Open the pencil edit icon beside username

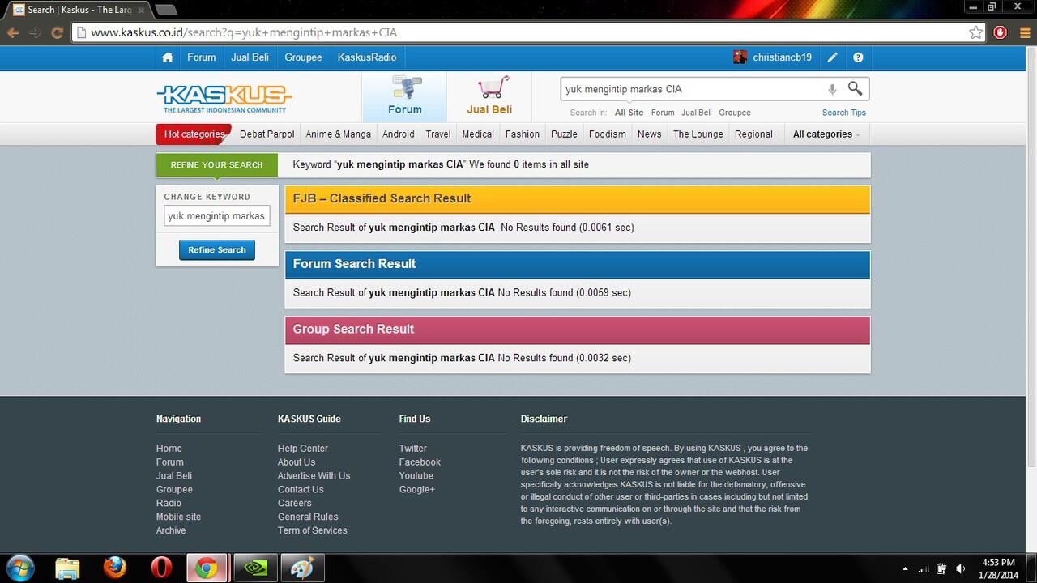(832, 57)
